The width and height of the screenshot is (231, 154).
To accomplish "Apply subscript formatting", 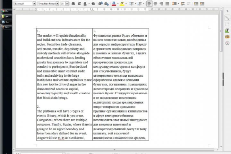I will coord(107,4).
